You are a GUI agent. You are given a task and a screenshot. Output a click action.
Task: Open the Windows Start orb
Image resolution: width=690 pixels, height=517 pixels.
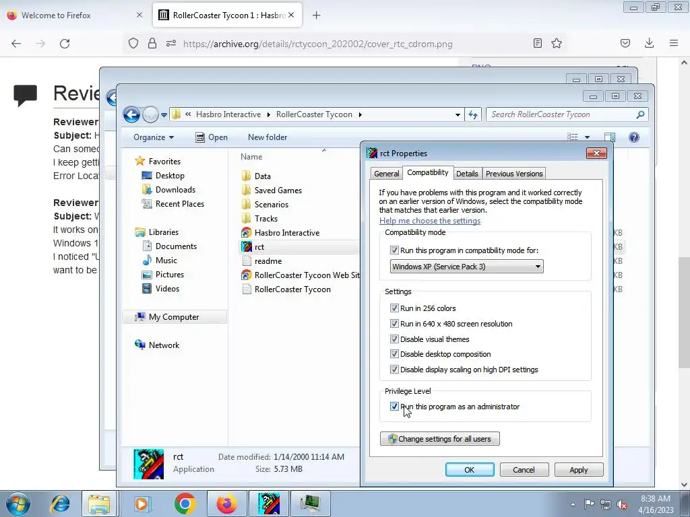pyautogui.click(x=18, y=504)
